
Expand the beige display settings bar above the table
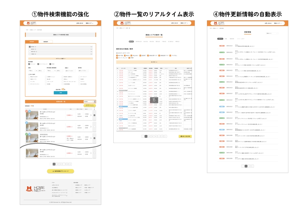click(154, 62)
